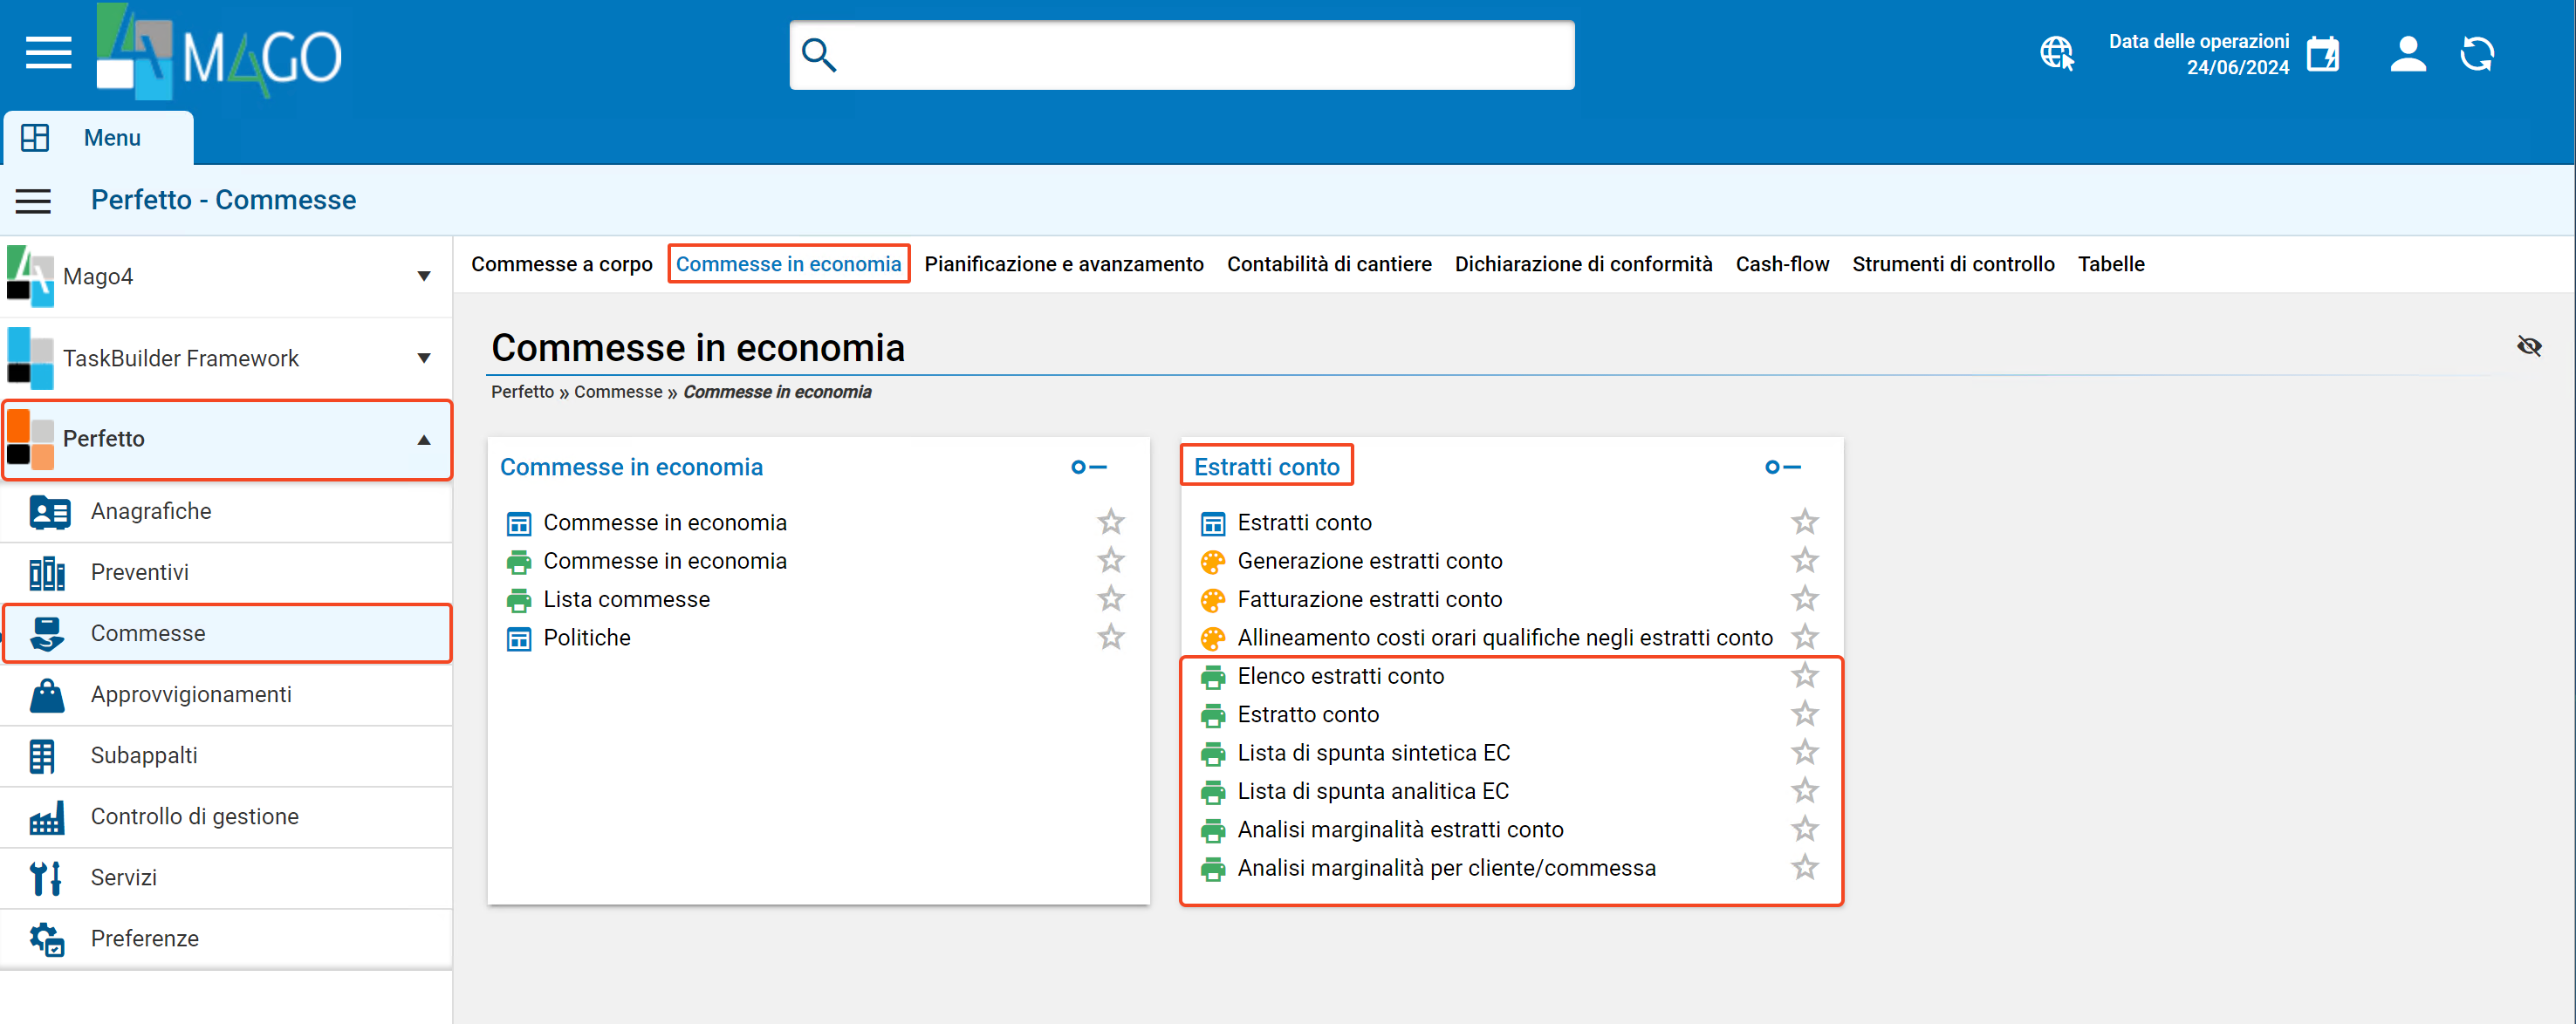The height and width of the screenshot is (1024, 2576).
Task: Favorite Allineamento costi orari qualifiche star
Action: click(1804, 637)
